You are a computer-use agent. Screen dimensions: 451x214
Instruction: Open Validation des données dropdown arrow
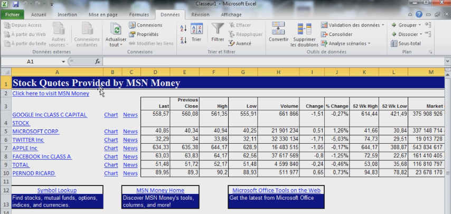(383, 25)
